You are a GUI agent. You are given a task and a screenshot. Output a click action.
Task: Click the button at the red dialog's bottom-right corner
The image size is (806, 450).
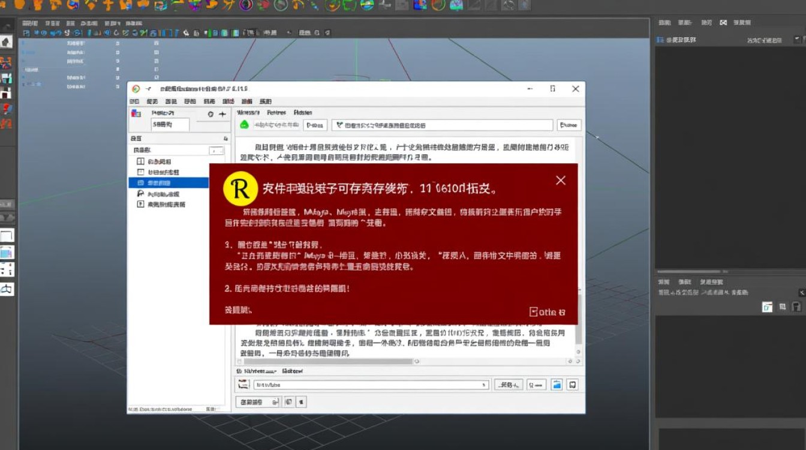pyautogui.click(x=547, y=311)
